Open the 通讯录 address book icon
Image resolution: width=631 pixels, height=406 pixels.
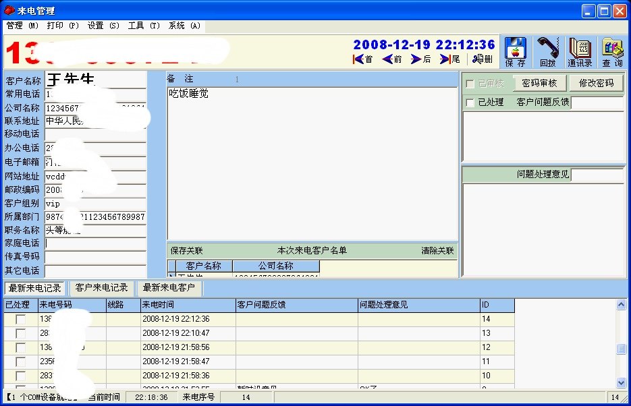(x=580, y=51)
